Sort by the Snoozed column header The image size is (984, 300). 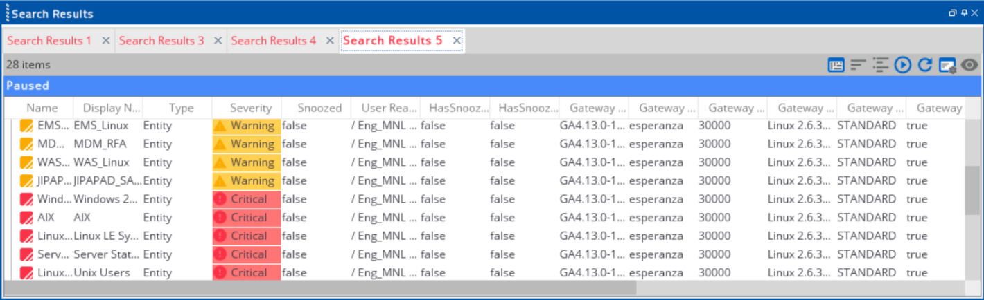319,108
